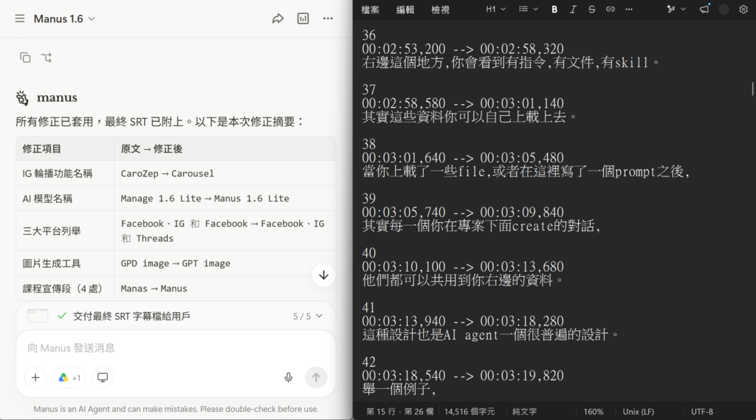Viewport: 756px width, 420px height.
Task: Click the microphone voice input icon
Action: (289, 378)
